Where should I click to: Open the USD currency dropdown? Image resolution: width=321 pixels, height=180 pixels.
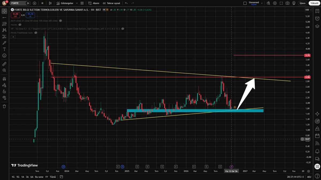pyautogui.click(x=308, y=10)
